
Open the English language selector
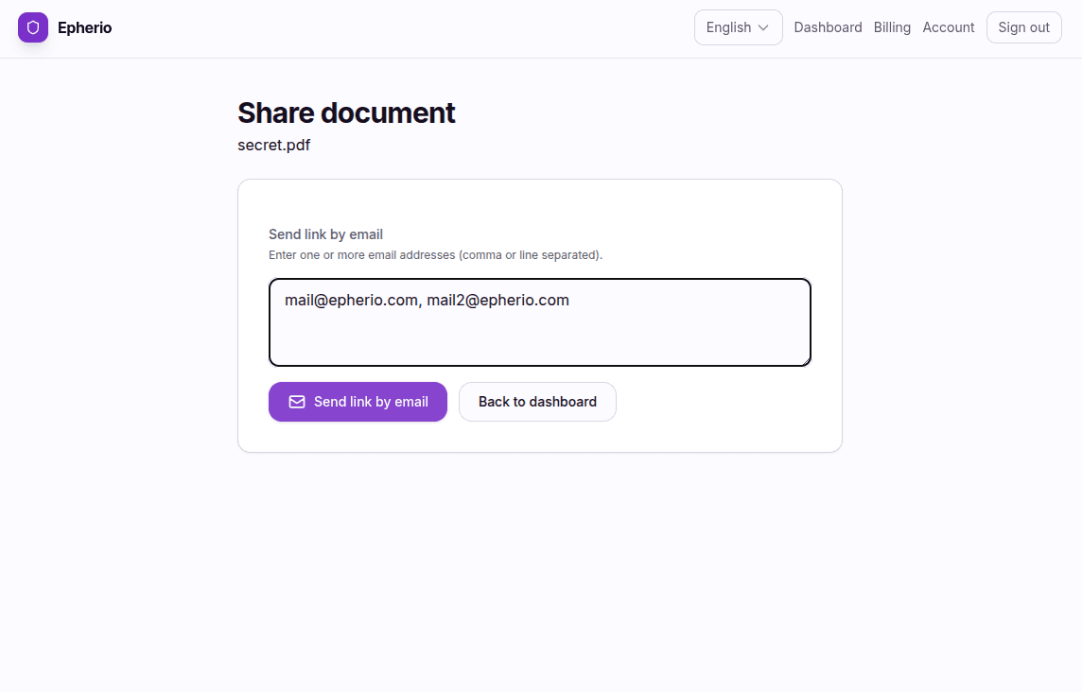tap(738, 27)
